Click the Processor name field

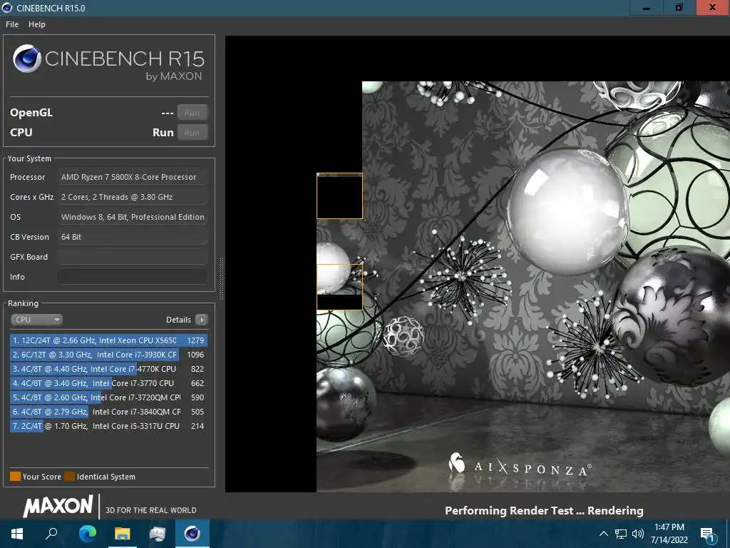pos(133,177)
